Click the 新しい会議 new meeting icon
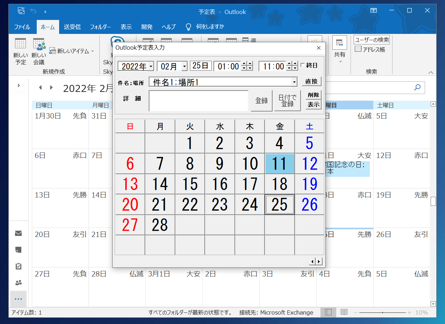The width and height of the screenshot is (445, 324). [x=39, y=43]
